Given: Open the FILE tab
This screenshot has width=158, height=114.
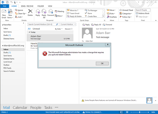Looking at the screenshot, I should 5,6.
